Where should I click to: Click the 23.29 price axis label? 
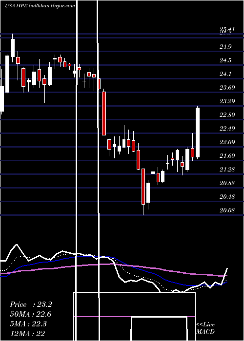227,101
